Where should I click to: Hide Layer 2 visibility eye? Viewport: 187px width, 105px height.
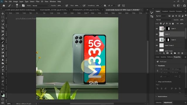pyautogui.click(x=157, y=40)
